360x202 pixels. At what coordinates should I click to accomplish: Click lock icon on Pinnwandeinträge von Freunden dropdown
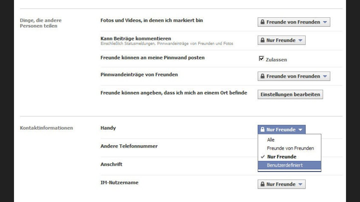[x=262, y=76]
